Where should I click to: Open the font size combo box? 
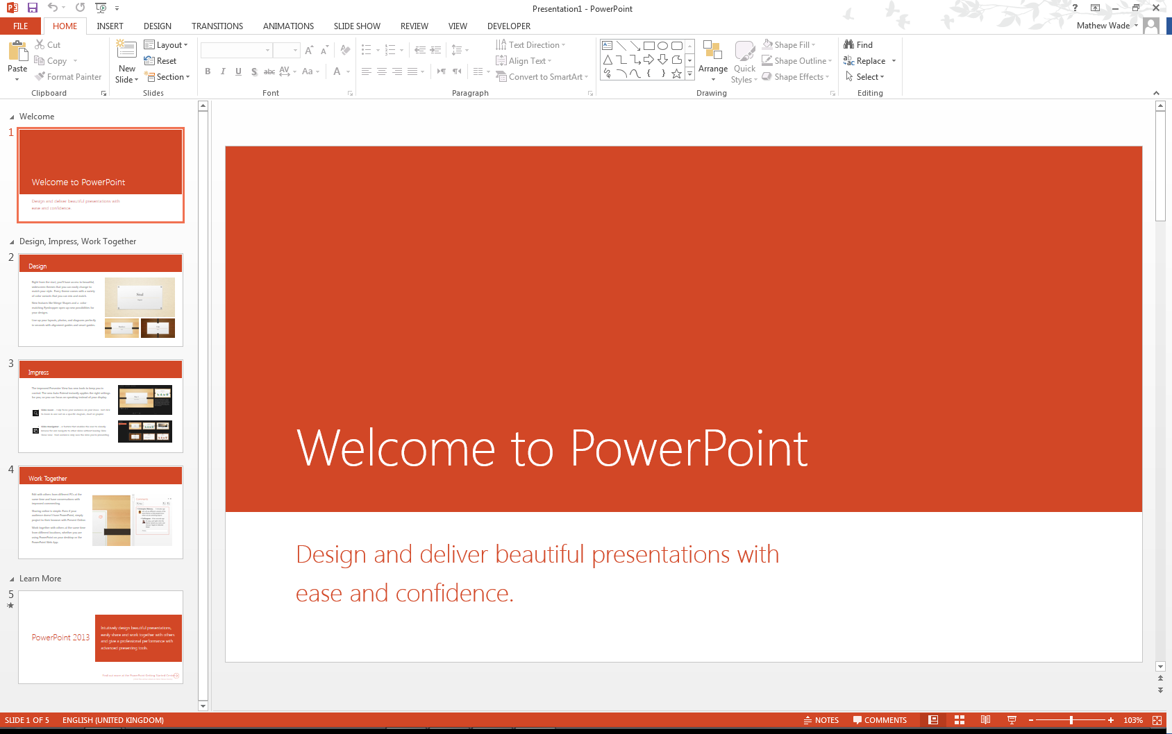click(286, 50)
